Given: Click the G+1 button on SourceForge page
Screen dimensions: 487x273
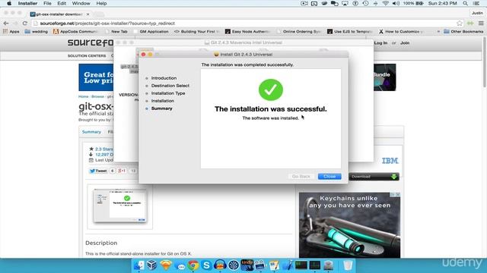Looking at the screenshot, I should 122,171.
